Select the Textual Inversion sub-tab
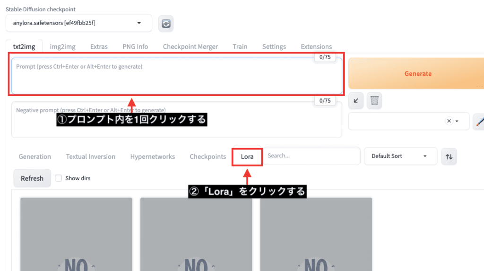The image size is (484, 271). pos(90,157)
